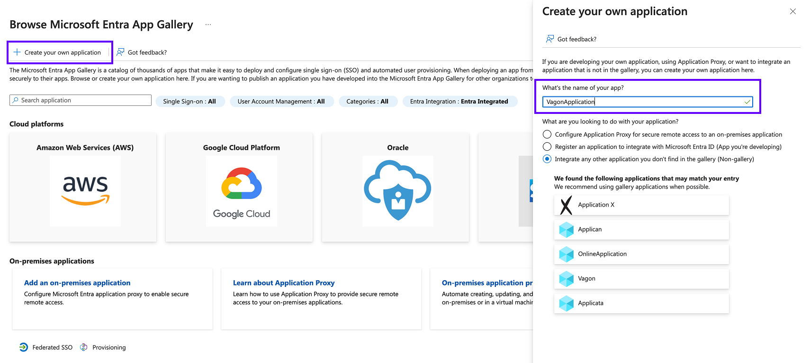
Task: Open the Entra Integration filter
Action: (459, 102)
